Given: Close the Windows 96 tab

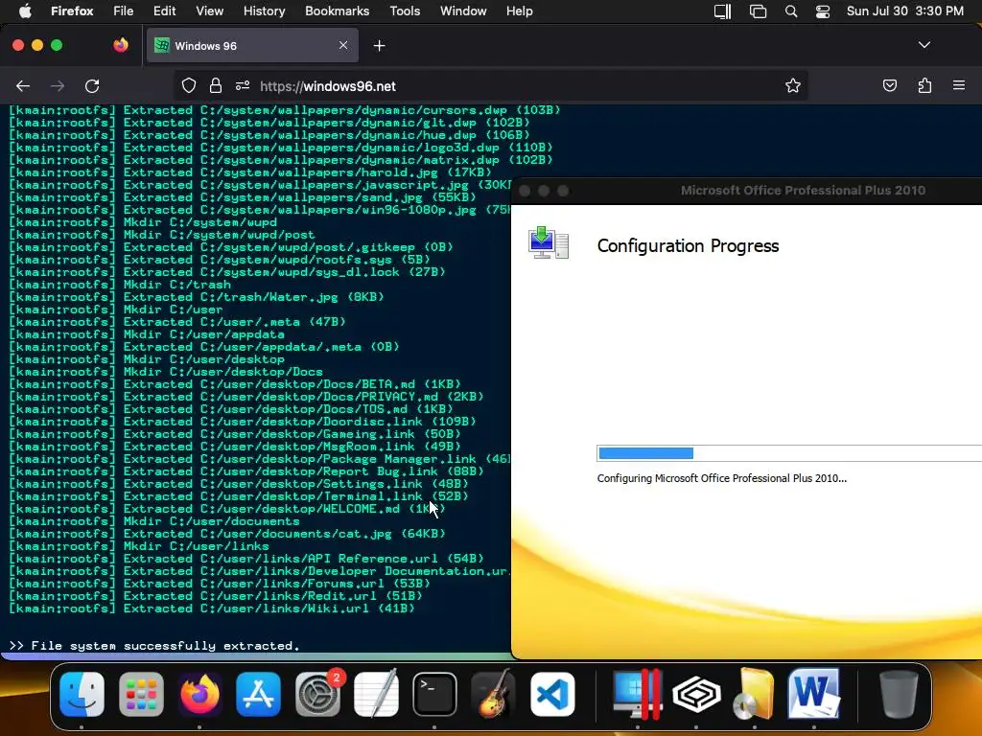Looking at the screenshot, I should pyautogui.click(x=343, y=45).
